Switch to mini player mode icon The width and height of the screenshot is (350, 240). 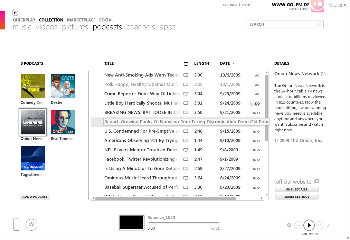click(x=331, y=5)
